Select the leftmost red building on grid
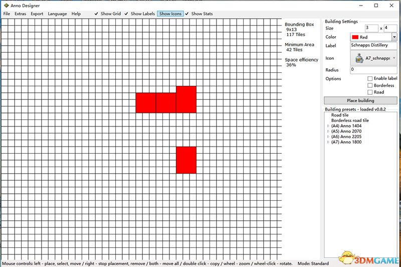This screenshot has height=267, width=401. (x=145, y=102)
